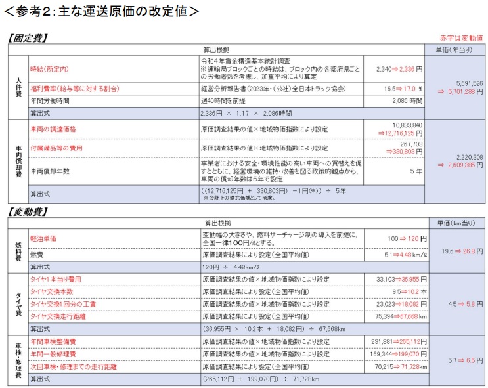The image size is (488, 388).
Task: Click the 車両の調達価格 row label
Action: pyautogui.click(x=53, y=129)
